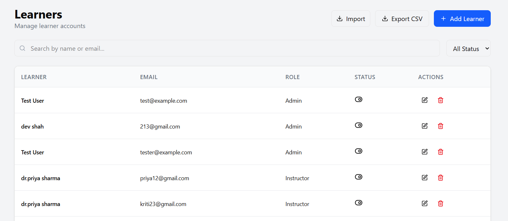The height and width of the screenshot is (221, 508).
Task: Click the ACTIONS column header
Action: (x=431, y=77)
